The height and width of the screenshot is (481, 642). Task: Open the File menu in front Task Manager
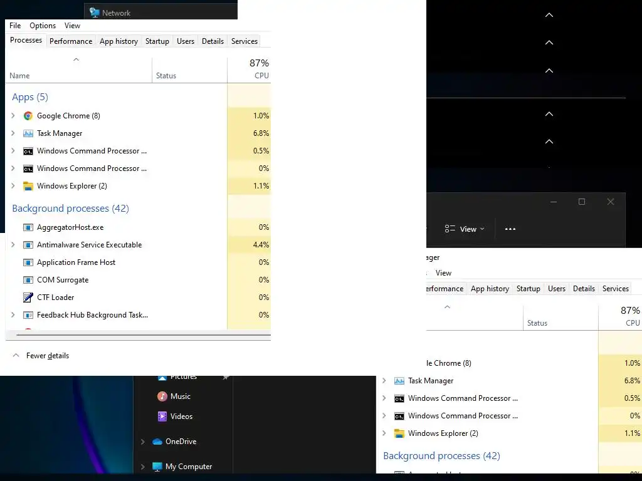(15, 25)
